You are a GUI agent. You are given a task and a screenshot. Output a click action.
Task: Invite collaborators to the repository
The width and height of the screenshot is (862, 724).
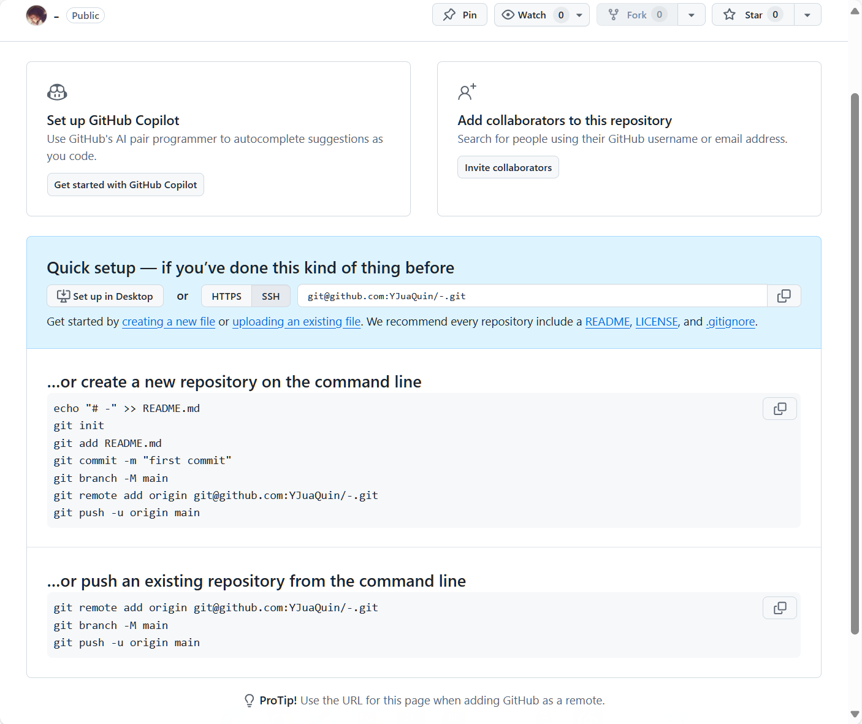pyautogui.click(x=508, y=167)
